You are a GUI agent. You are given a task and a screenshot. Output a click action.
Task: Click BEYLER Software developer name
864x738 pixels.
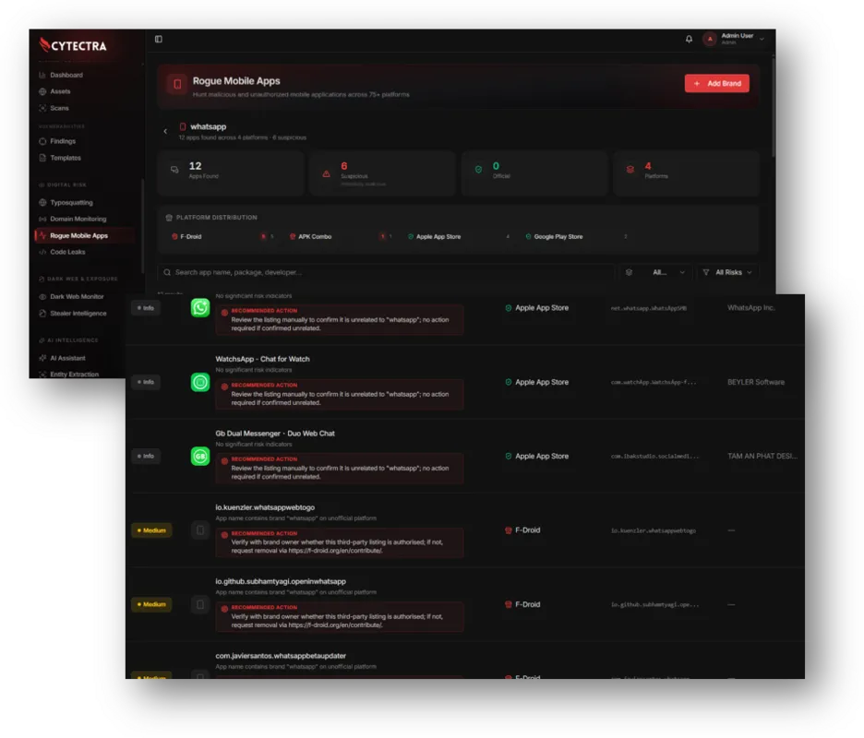756,382
